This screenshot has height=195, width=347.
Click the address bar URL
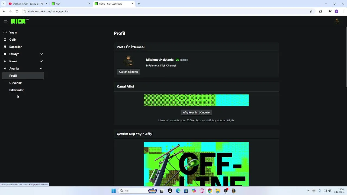tap(48, 11)
